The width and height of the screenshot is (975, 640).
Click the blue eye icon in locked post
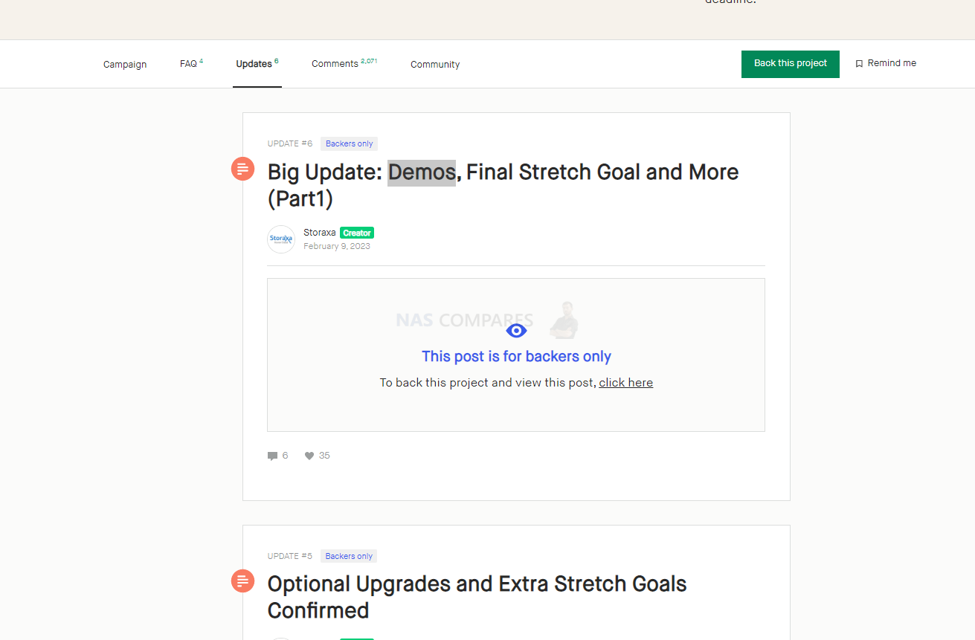pos(516,331)
